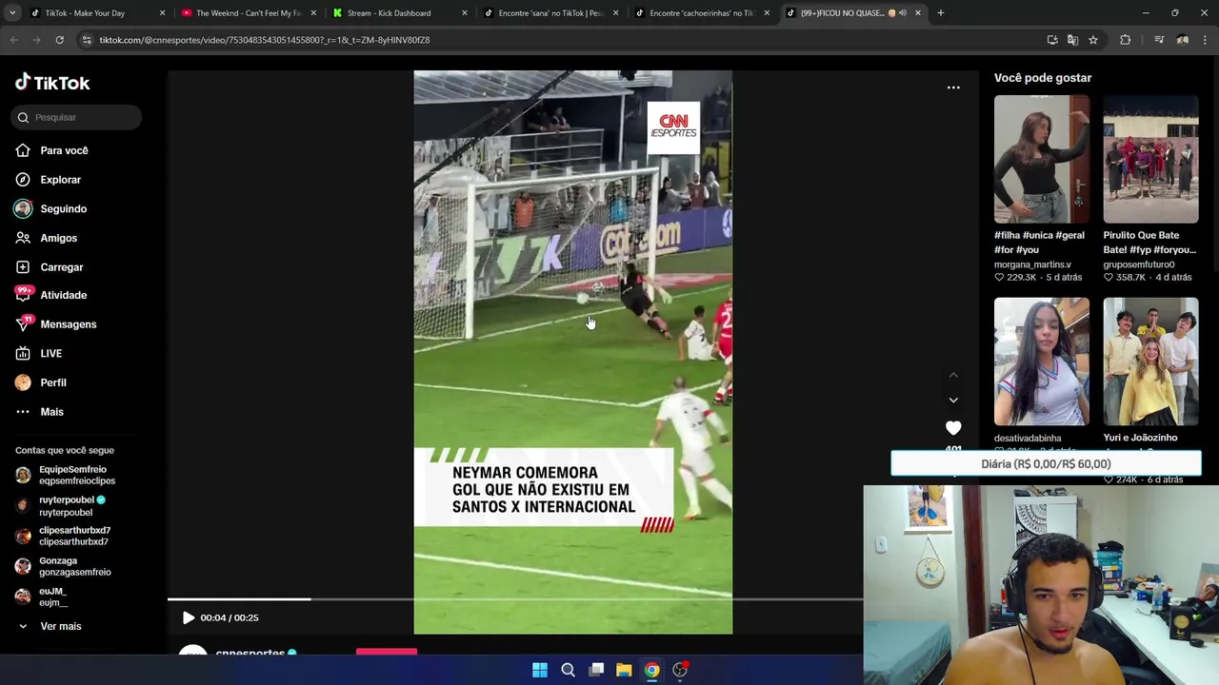Translate this page icon
1219x685 pixels.
coord(1072,40)
